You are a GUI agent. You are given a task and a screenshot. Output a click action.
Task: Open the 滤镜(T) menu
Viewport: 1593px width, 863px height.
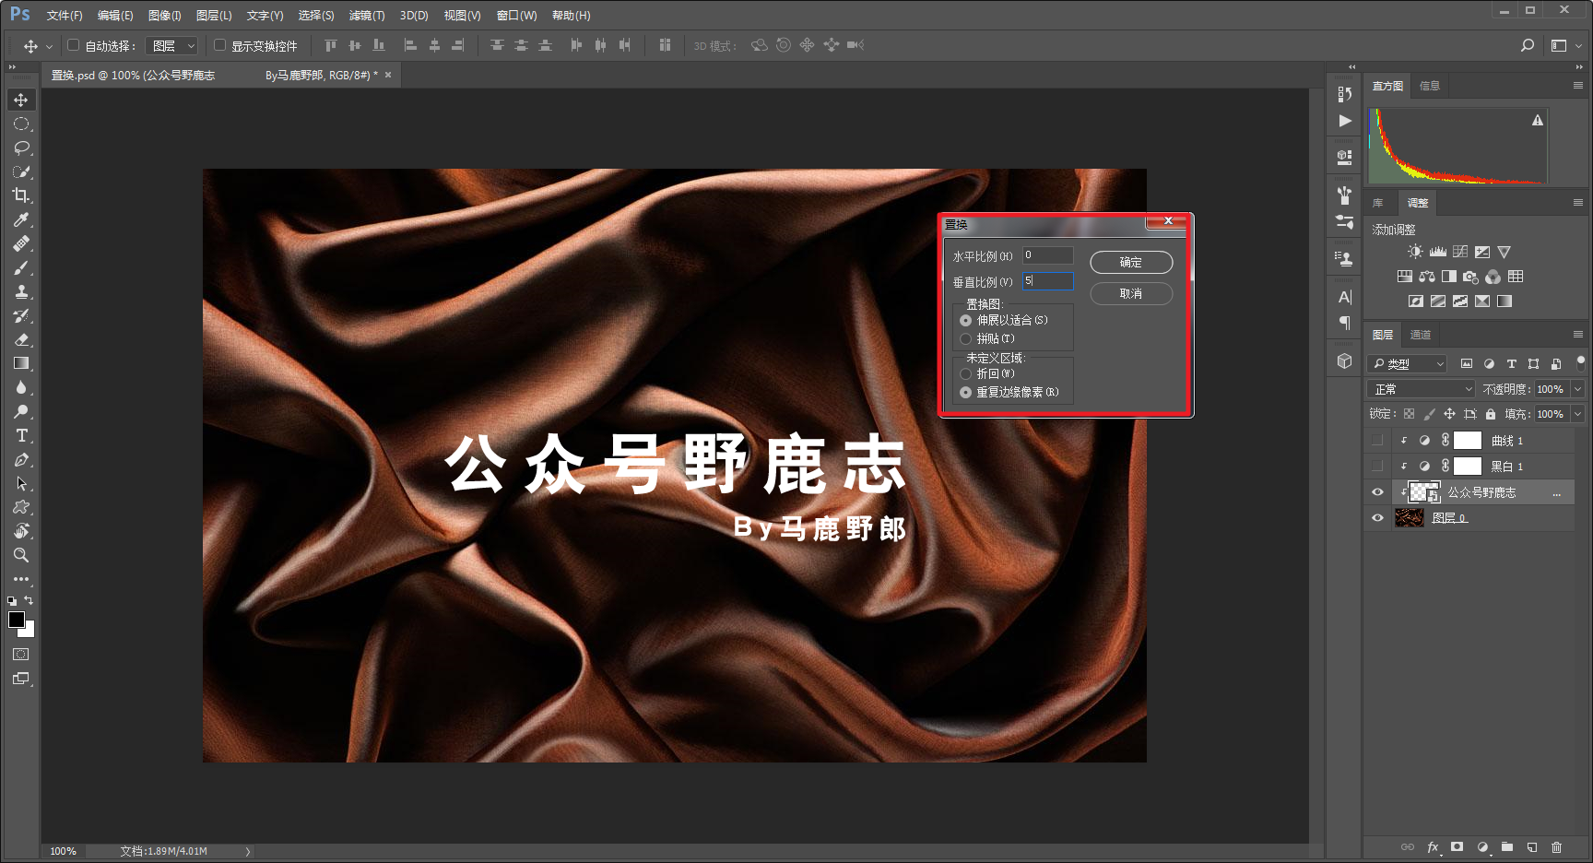pyautogui.click(x=367, y=16)
